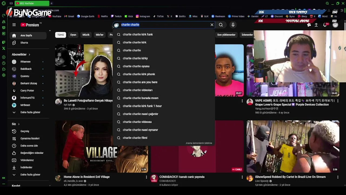This screenshot has height=195, width=346.
Task: Choose suggestion charlie charlie nasıl çağırılır
Action: coord(164,114)
